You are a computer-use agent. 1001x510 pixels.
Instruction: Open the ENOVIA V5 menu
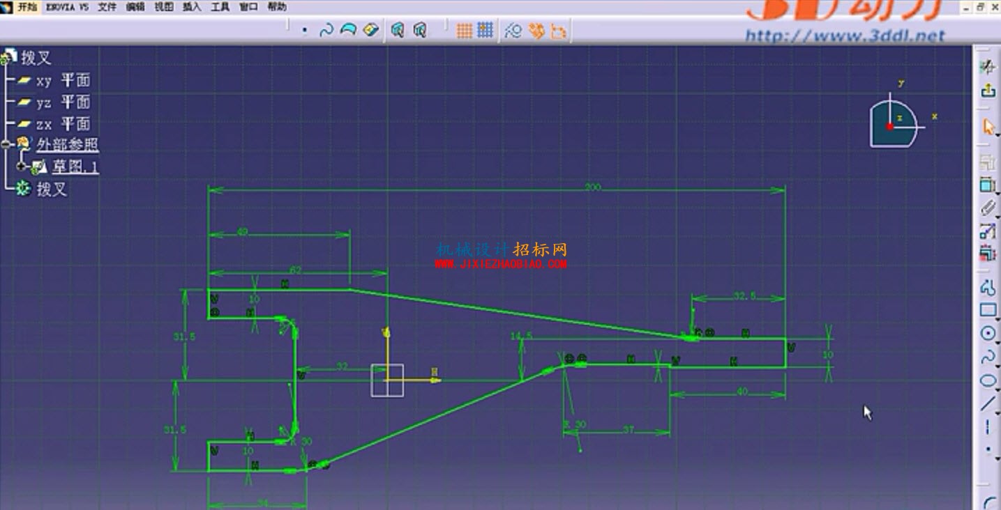[67, 7]
